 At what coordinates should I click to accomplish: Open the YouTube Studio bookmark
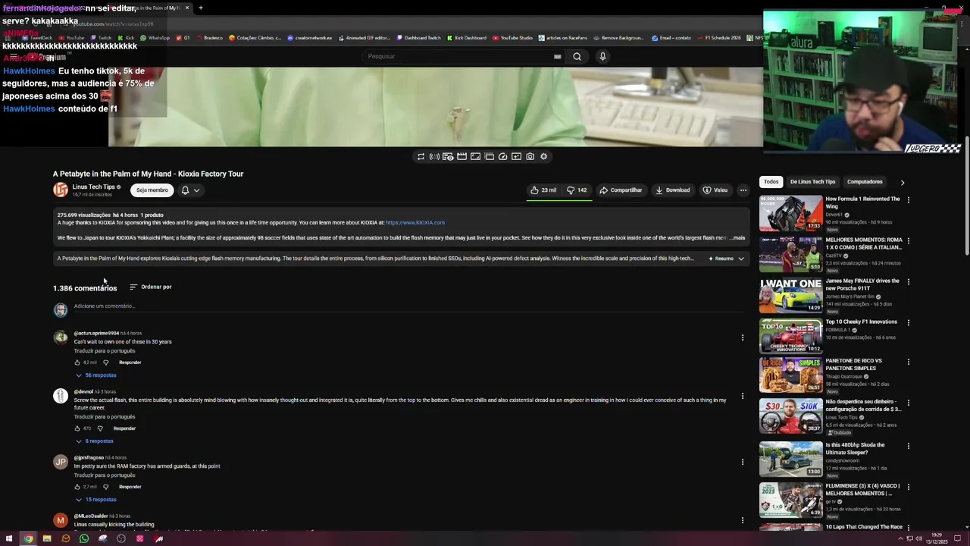512,38
